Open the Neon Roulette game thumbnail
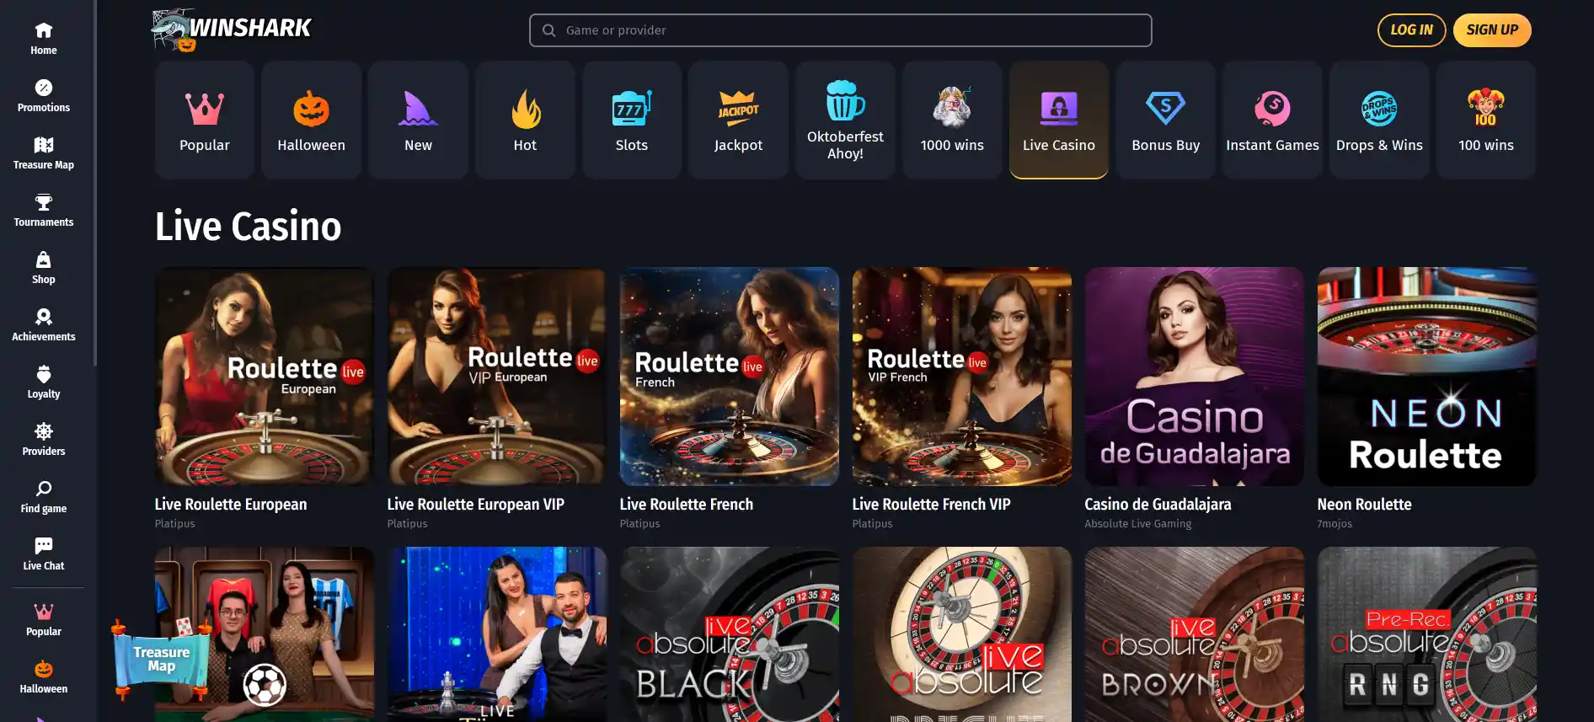 1427,377
